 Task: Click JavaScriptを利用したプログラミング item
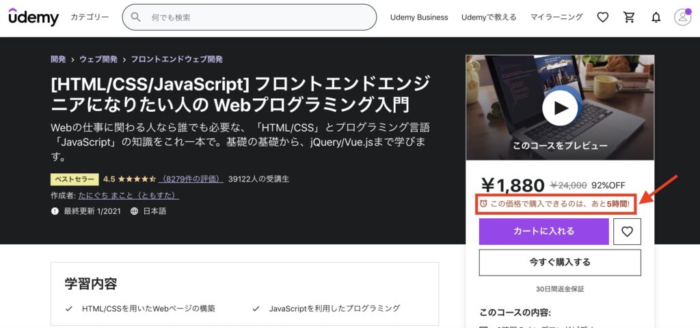[335, 308]
